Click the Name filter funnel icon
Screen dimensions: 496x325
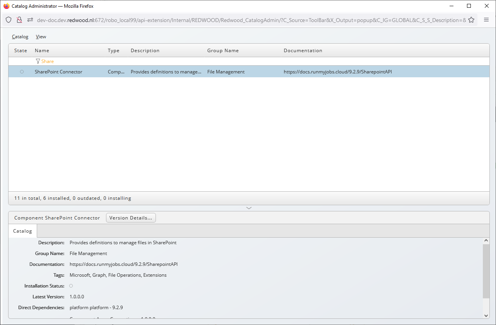click(x=38, y=61)
